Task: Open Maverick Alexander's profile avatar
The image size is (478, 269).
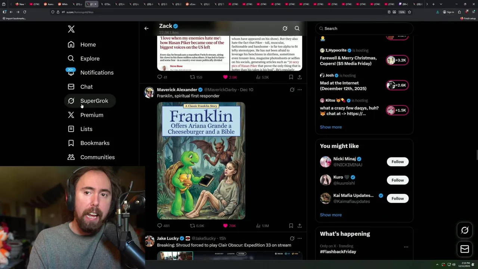Action: pos(149,92)
